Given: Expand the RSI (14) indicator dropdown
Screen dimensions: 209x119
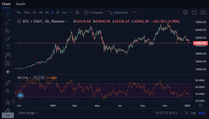Looking at the screenshot, I should click(30, 78).
